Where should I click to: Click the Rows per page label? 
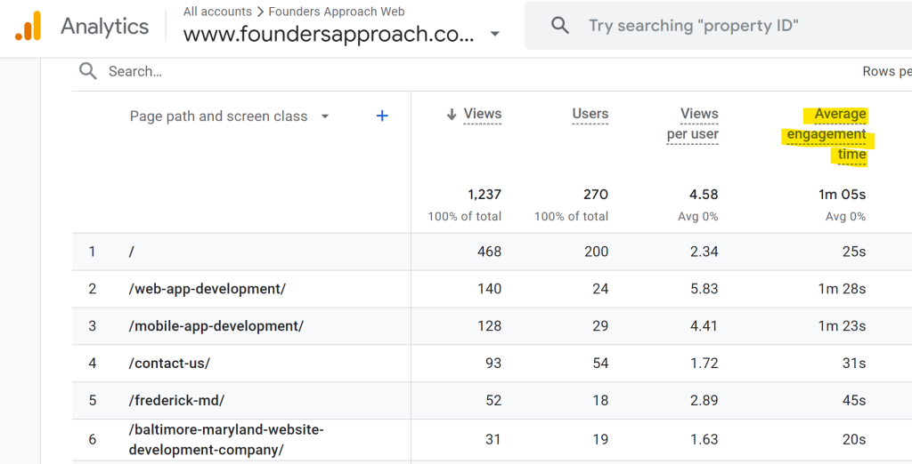(x=887, y=71)
